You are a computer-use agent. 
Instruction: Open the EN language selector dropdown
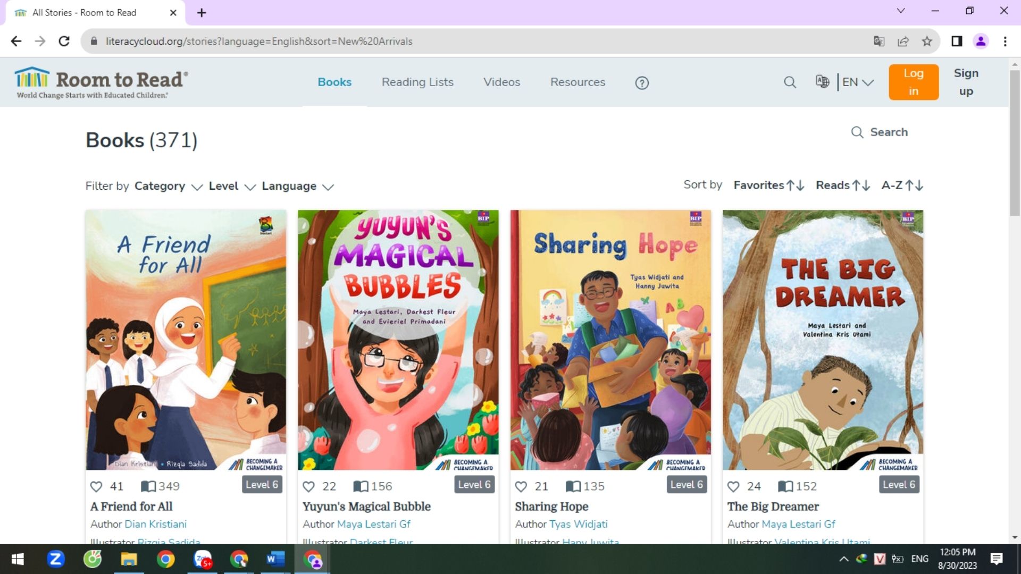(857, 82)
